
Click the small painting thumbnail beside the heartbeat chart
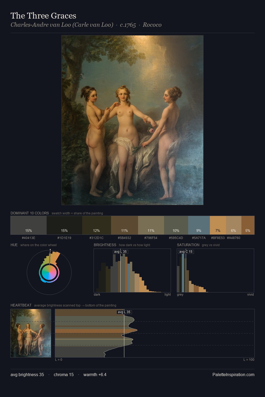click(x=31, y=333)
